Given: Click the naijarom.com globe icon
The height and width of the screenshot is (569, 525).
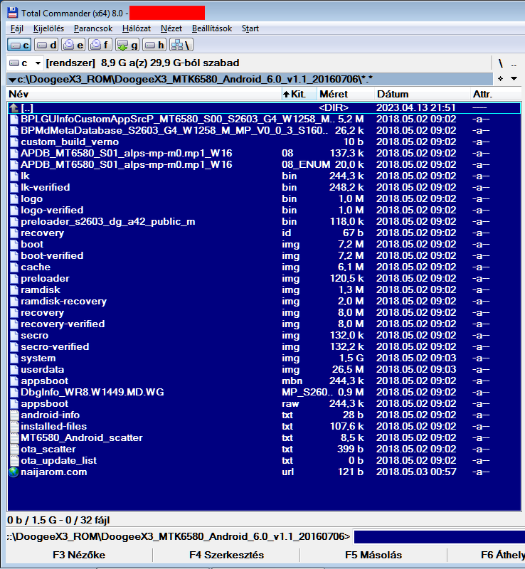Looking at the screenshot, I should pyautogui.click(x=14, y=472).
